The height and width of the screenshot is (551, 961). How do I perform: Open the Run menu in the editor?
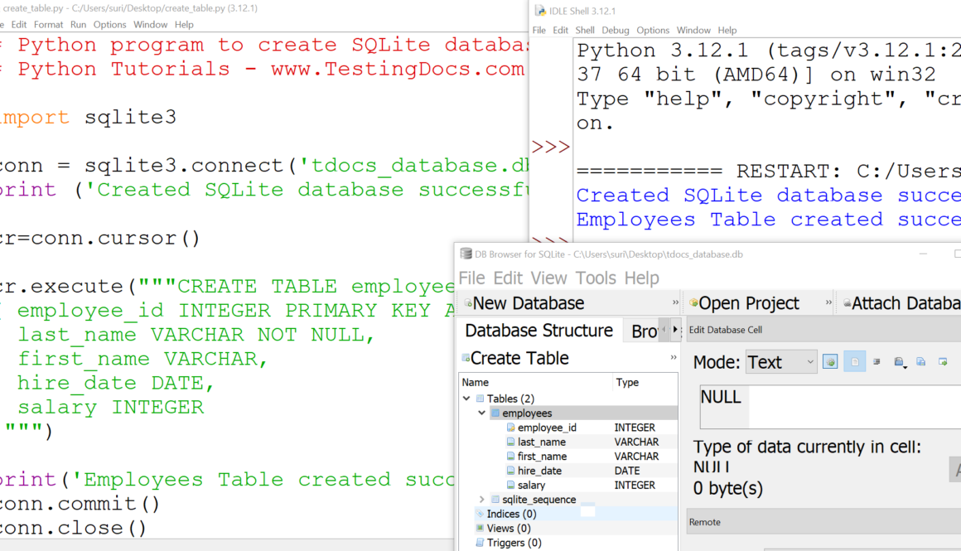[78, 25]
